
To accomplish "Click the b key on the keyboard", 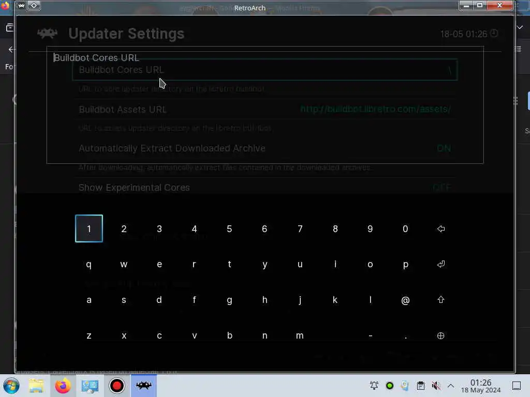I will (229, 335).
